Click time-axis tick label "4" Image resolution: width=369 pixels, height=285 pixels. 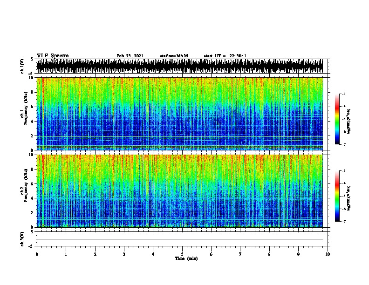[153, 254]
